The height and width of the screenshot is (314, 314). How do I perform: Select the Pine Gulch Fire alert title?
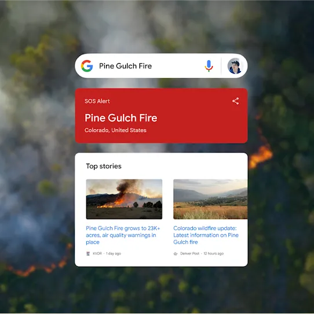121,118
